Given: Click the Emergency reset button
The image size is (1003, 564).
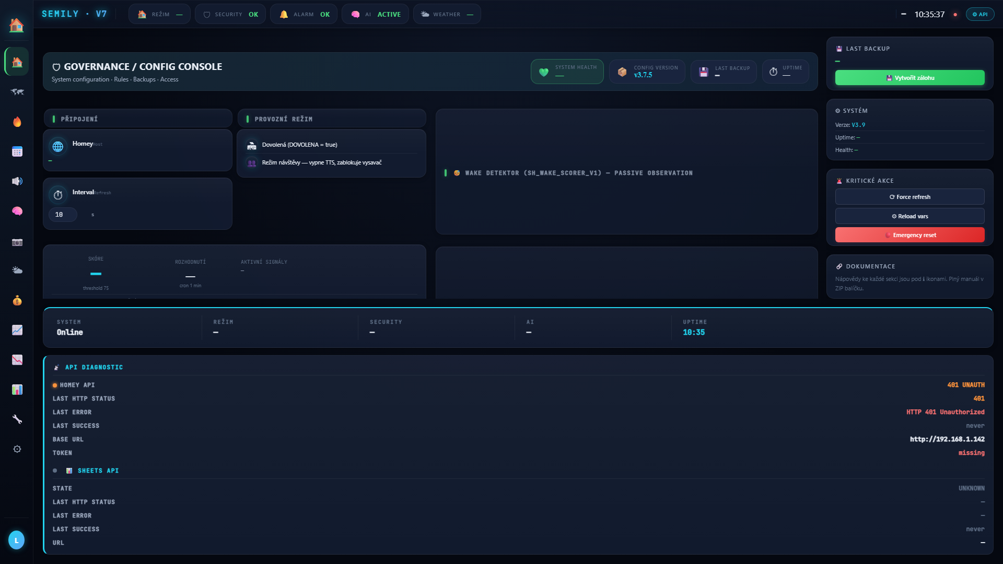Looking at the screenshot, I should point(910,235).
